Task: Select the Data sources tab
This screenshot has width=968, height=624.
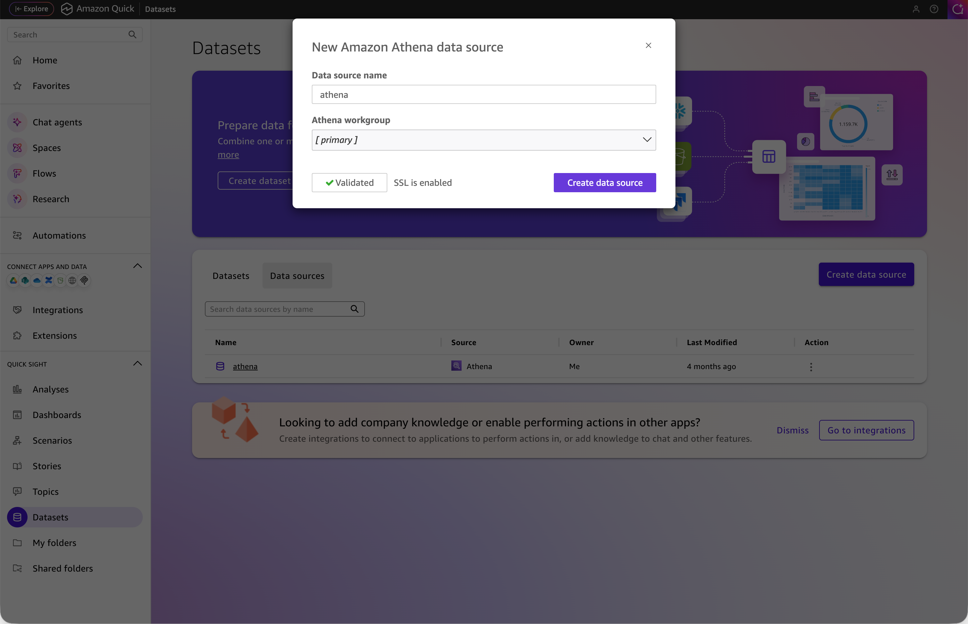Action: point(297,276)
